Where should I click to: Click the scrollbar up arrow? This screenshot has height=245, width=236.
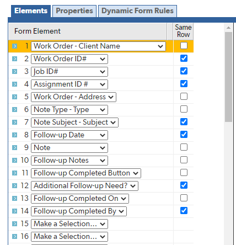click(x=228, y=28)
